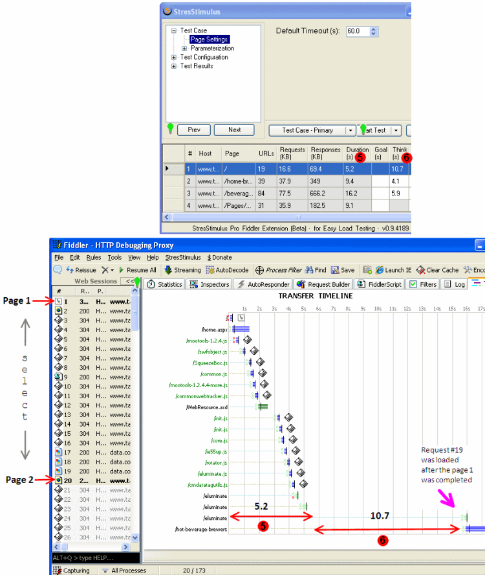
Task: Click the Process Filter crosshair icon
Action: coord(259,270)
